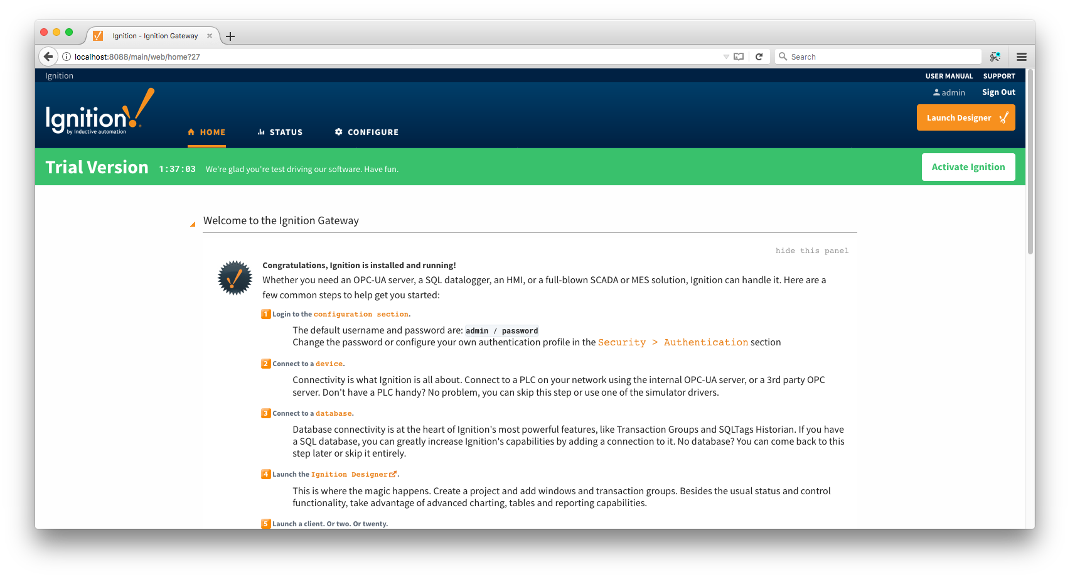Click the site information icon in address bar
Image resolution: width=1070 pixels, height=579 pixels.
(67, 57)
